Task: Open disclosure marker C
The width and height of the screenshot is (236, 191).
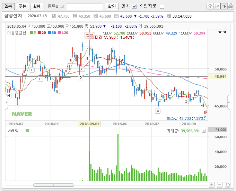Action: tap(82, 69)
